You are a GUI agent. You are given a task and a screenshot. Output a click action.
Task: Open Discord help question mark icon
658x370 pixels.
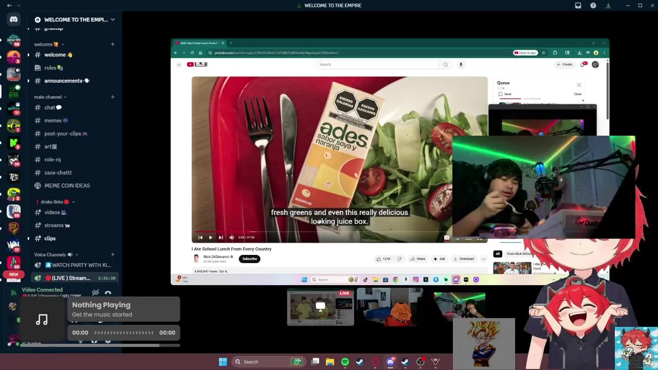[593, 6]
